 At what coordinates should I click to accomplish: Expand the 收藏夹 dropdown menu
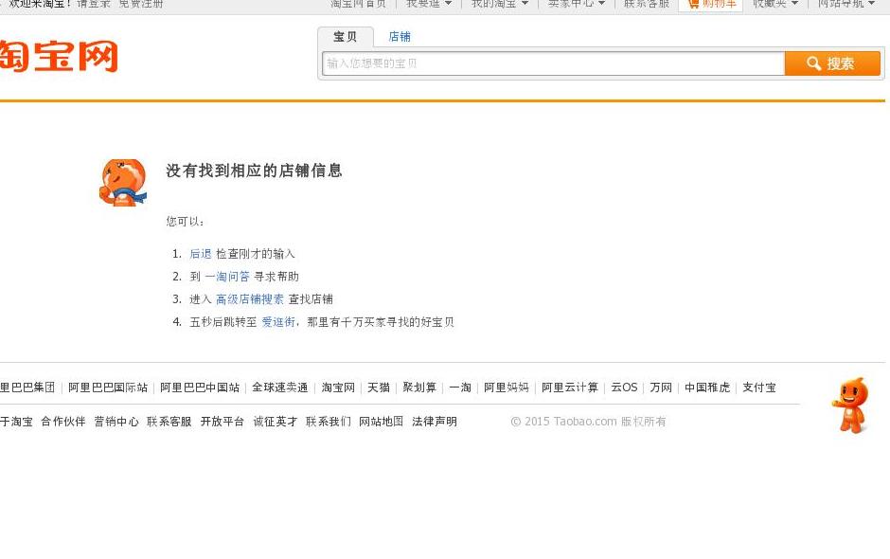[x=775, y=4]
